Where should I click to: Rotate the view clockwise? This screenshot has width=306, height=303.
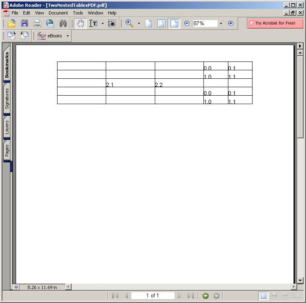pyautogui.click(x=12, y=36)
